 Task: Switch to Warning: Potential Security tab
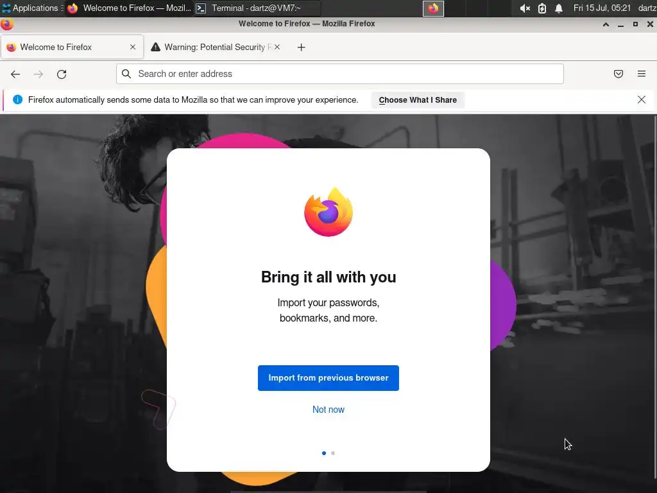coord(216,47)
